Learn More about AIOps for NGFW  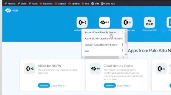[x=59, y=86]
